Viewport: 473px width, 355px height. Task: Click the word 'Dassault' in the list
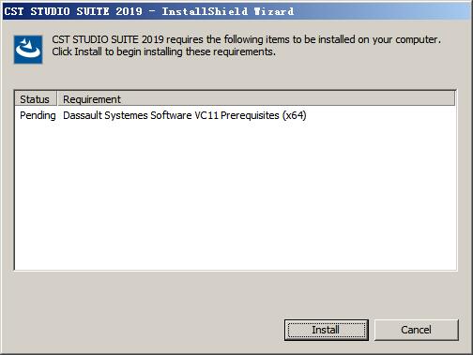tap(83, 115)
